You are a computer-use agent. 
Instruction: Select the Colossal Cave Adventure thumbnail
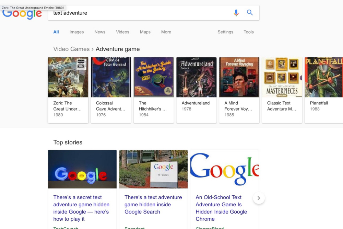point(111,77)
